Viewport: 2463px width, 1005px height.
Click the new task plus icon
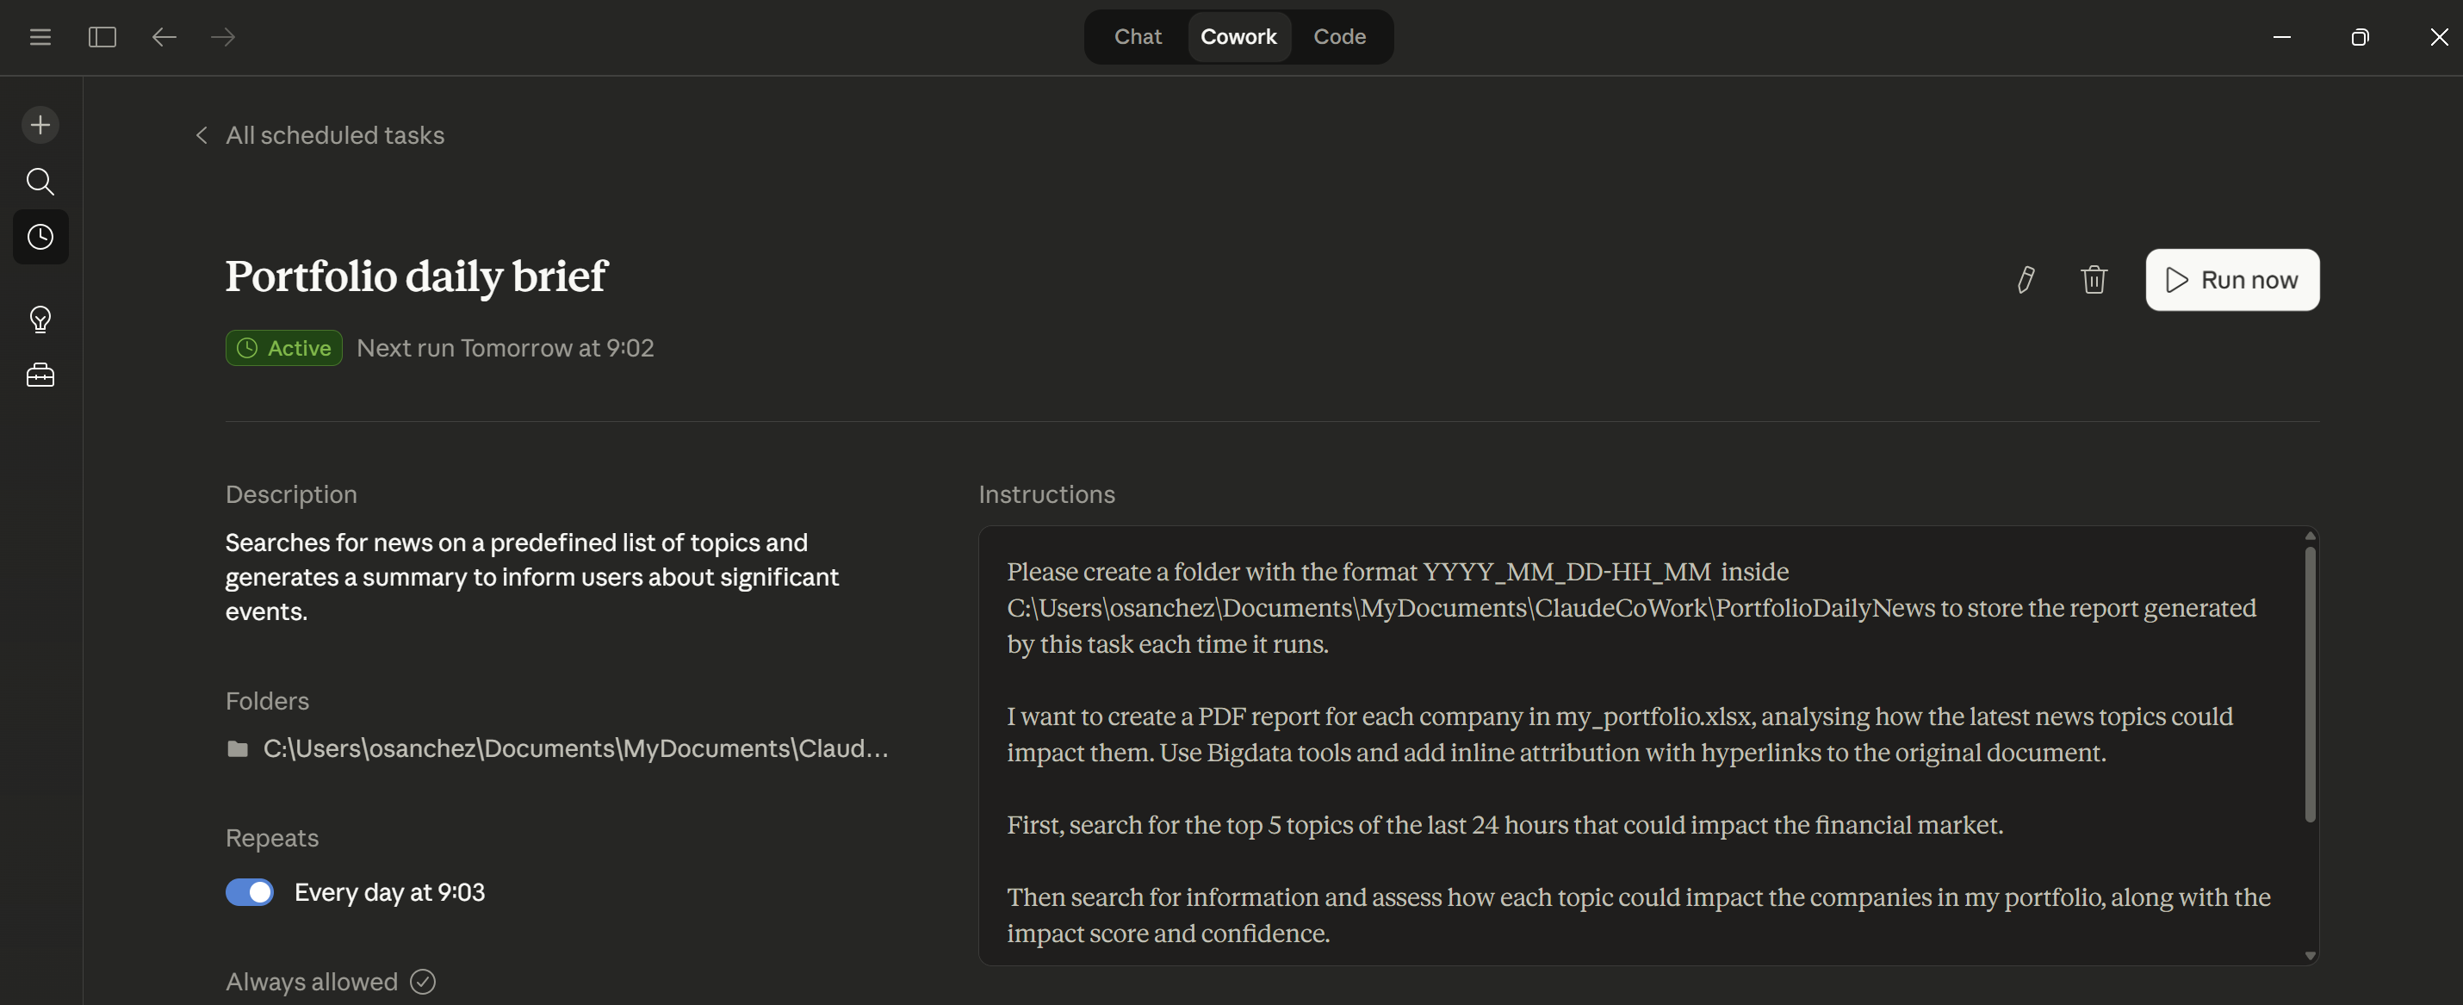click(x=40, y=125)
